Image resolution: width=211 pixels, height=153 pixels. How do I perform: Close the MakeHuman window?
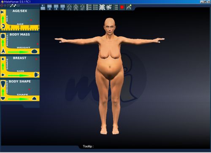tap(209, 2)
